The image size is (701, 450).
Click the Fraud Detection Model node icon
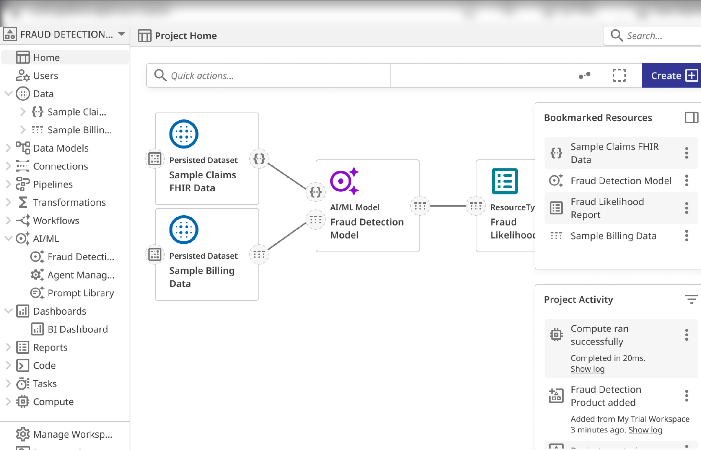pos(345,181)
